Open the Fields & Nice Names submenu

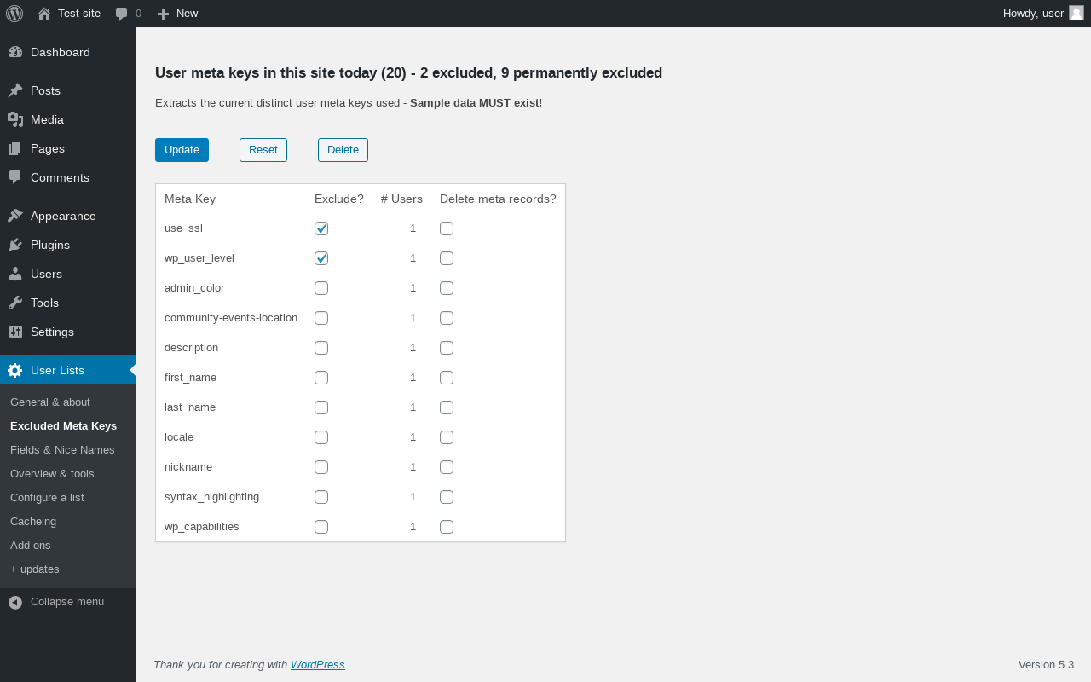[62, 449]
